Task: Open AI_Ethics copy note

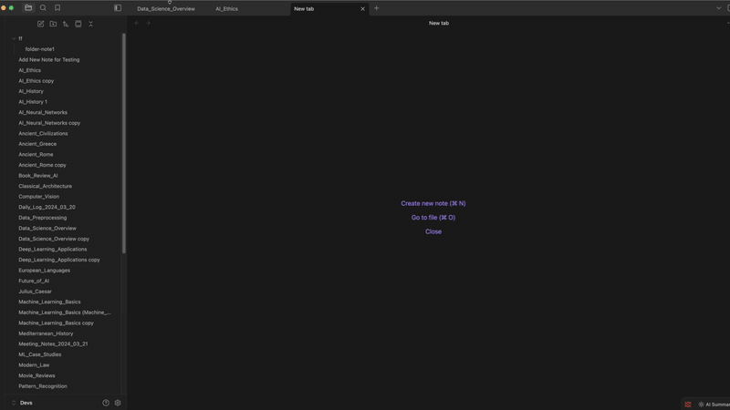Action: click(36, 81)
